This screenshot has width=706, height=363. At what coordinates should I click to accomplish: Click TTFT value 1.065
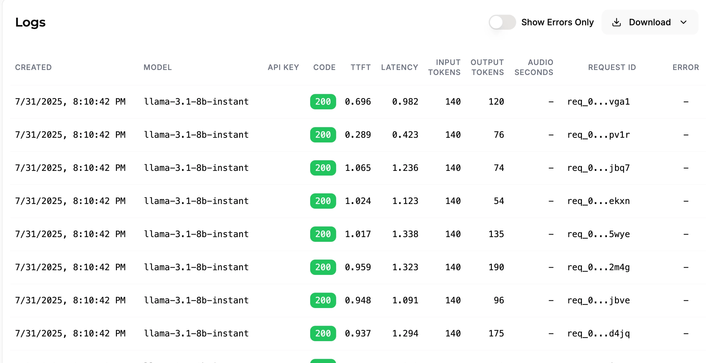point(358,168)
